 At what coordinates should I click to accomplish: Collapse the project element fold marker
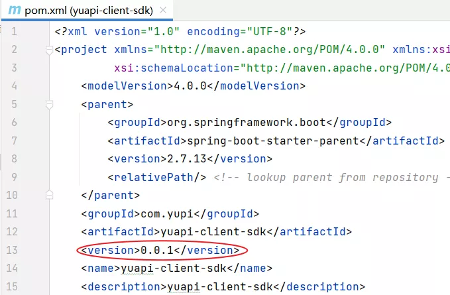(49, 50)
